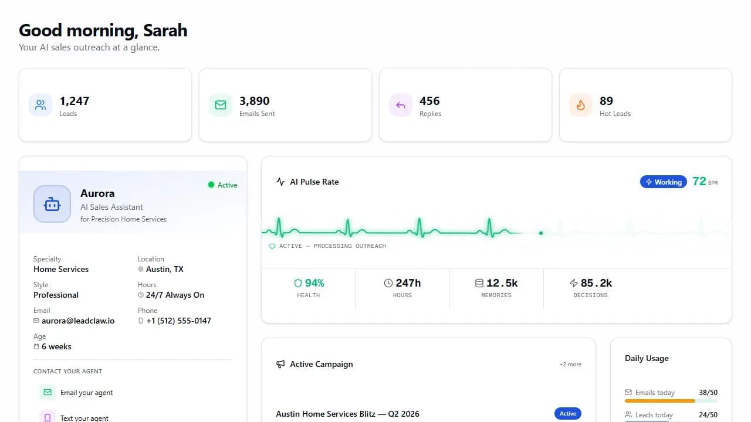Click the Decisions lightning icon
Screen dimensions: 751x422
pos(574,283)
